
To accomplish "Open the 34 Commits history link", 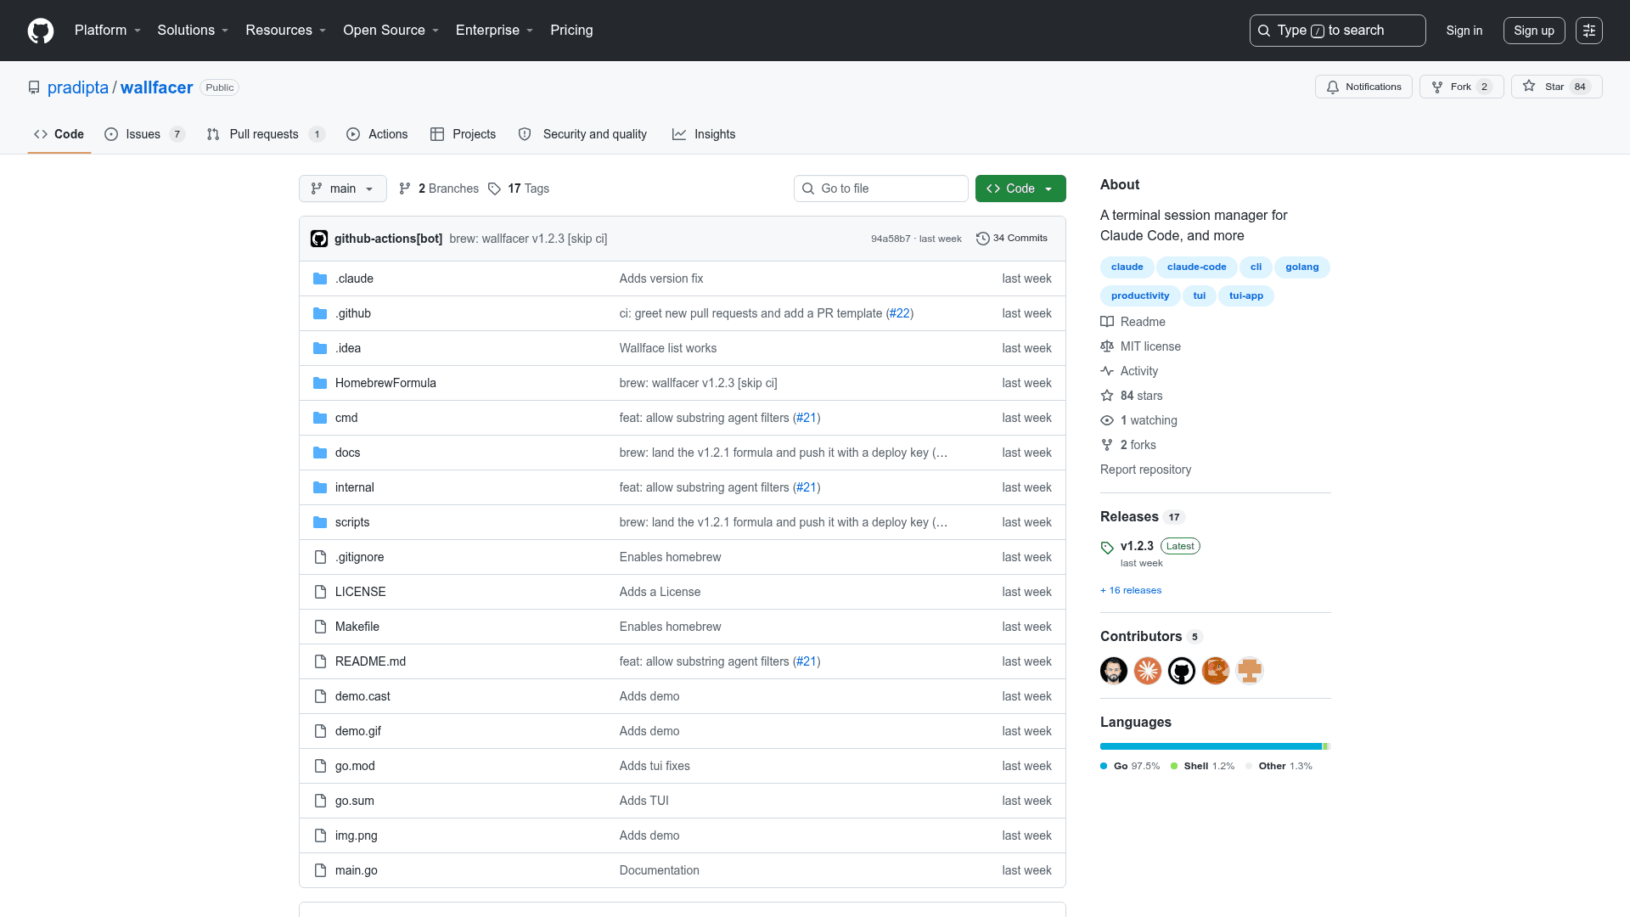I will (1012, 239).
